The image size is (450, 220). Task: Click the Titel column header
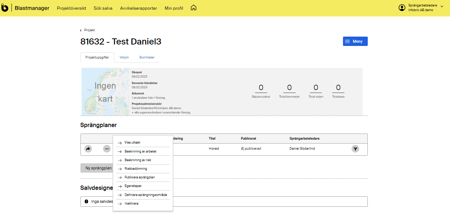click(212, 139)
